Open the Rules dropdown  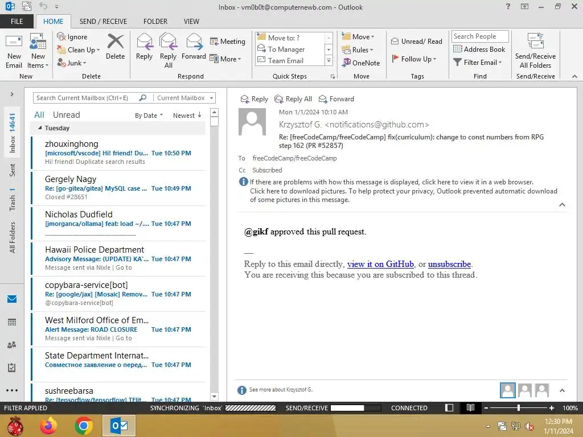click(x=357, y=50)
